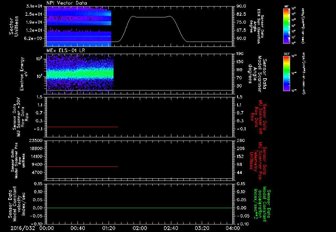
Task: Click the '1.9e+01' sector tick label
Action: [x=34, y=22]
